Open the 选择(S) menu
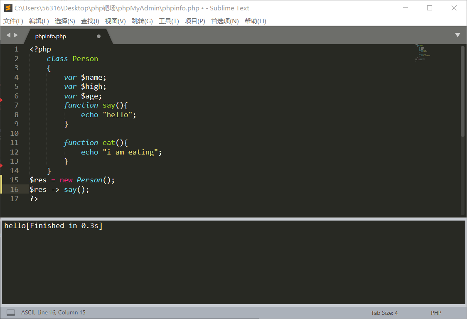Viewport: 467px width, 319px height. coord(65,21)
